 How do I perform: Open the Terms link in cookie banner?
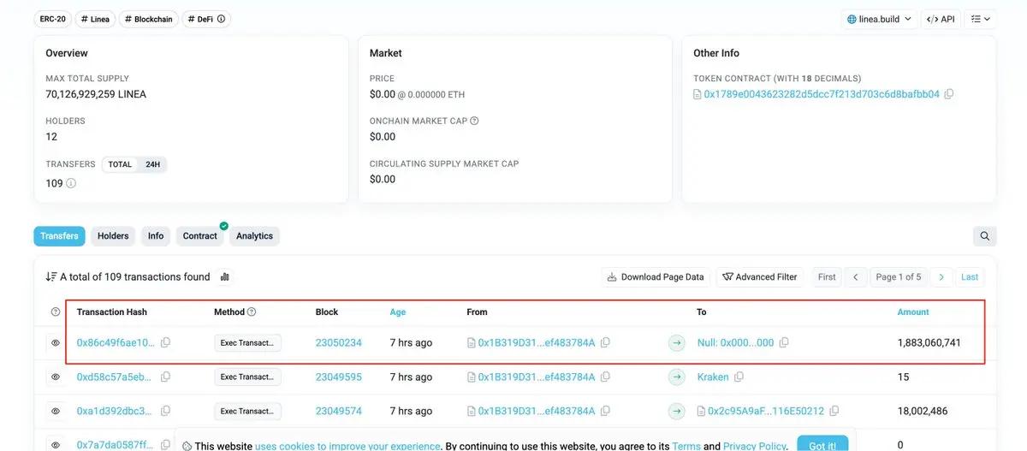point(686,446)
